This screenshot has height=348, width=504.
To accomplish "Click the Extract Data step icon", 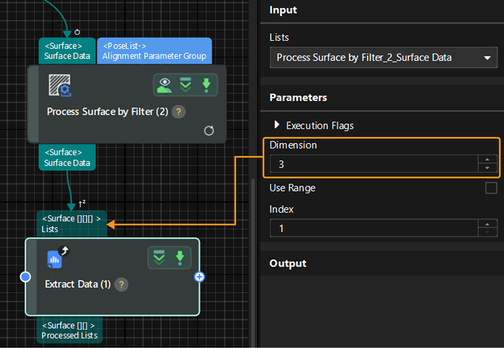I will coord(55,259).
